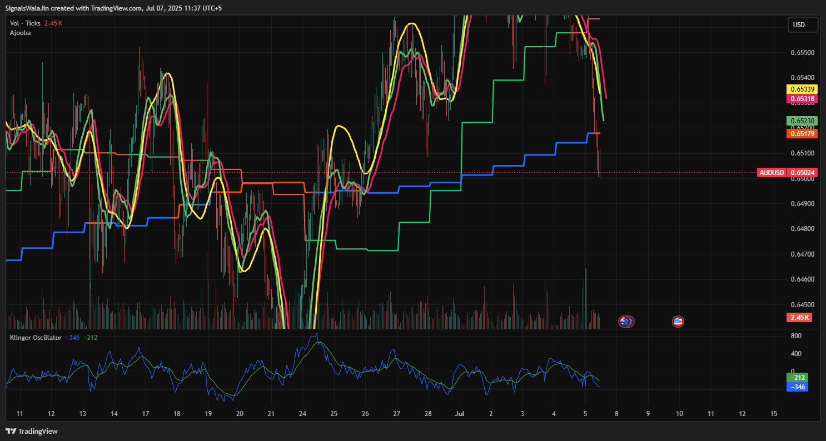826x441 pixels.
Task: Open the USD currency selector
Action: pos(803,25)
